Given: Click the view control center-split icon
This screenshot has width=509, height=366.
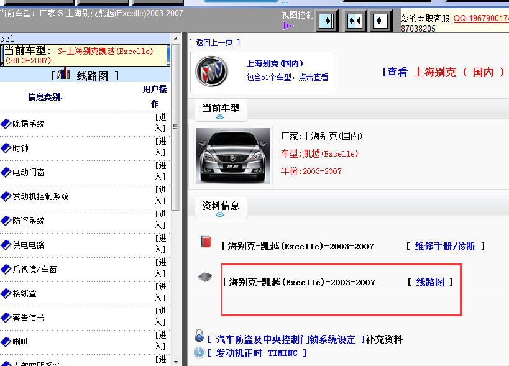Looking at the screenshot, I should pos(355,21).
